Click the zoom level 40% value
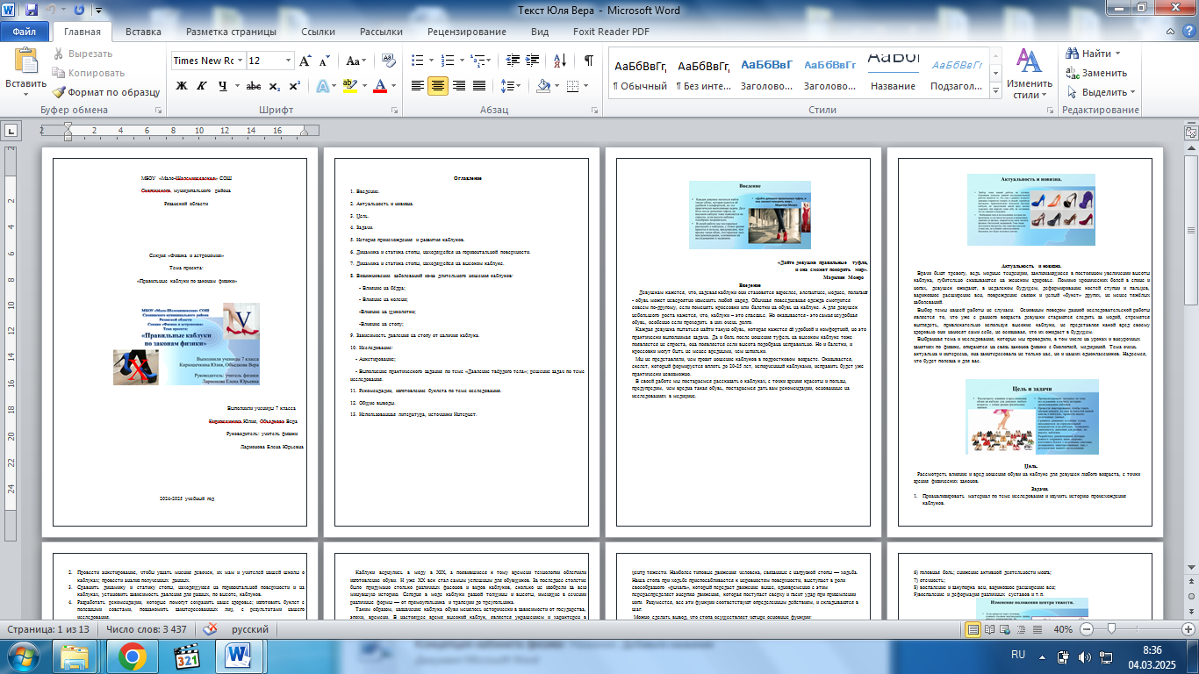The image size is (1199, 674). click(x=1064, y=629)
